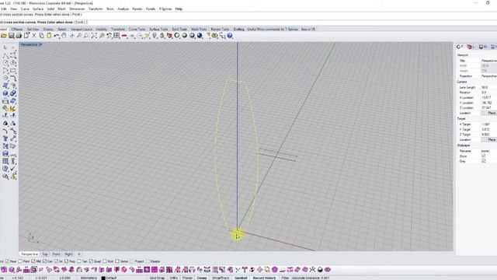The width and height of the screenshot is (497, 280).
Task: Toggle the Quad osnap checkbox
Action: point(91,261)
